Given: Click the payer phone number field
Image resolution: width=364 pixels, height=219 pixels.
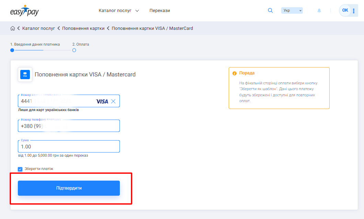Looking at the screenshot, I should (69, 126).
